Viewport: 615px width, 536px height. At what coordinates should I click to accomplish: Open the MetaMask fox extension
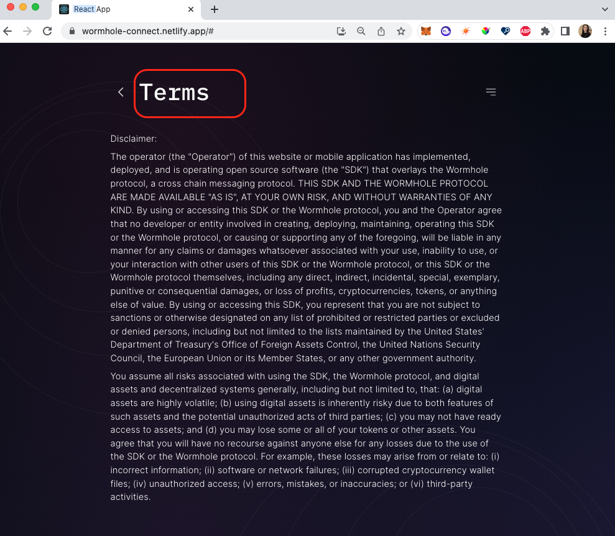click(426, 31)
